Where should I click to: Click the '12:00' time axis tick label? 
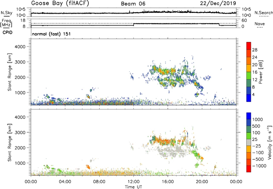click(x=133, y=182)
